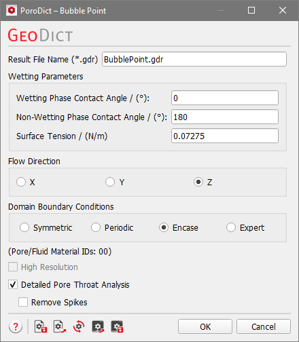Select Z flow direction
Image resolution: width=299 pixels, height=342 pixels.
(x=198, y=182)
